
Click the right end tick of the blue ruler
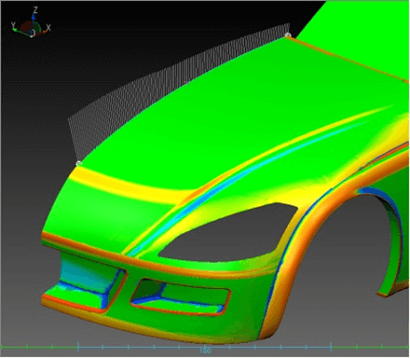tap(331, 347)
